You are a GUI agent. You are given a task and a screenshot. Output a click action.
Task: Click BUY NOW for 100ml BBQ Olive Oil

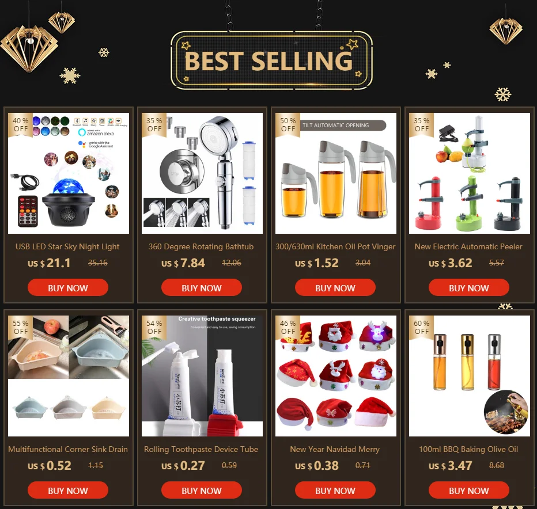(469, 490)
